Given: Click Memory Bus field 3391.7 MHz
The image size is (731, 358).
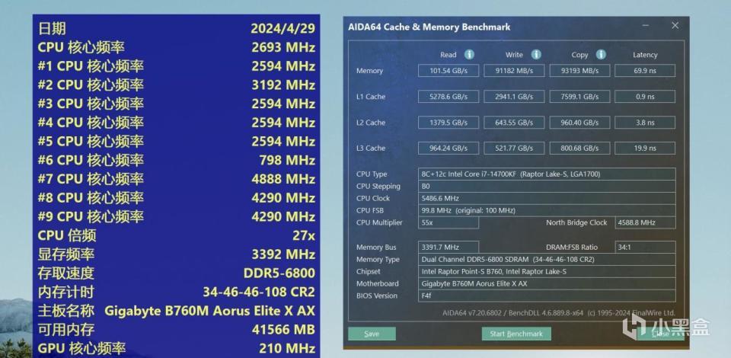Looking at the screenshot, I should (x=448, y=248).
